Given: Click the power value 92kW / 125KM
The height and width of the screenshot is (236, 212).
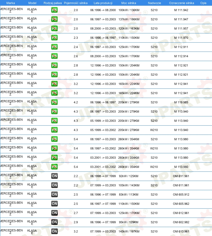Looking at the screenshot, I should tap(129, 176).
